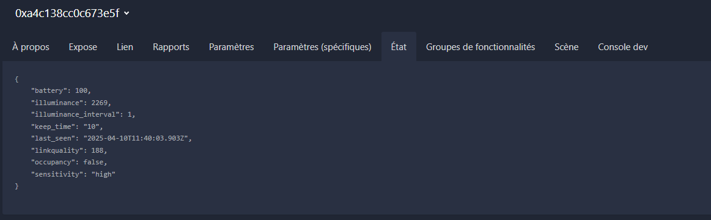711x220 pixels.
Task: Click the "illuminance_interval" state line
Action: (x=83, y=115)
